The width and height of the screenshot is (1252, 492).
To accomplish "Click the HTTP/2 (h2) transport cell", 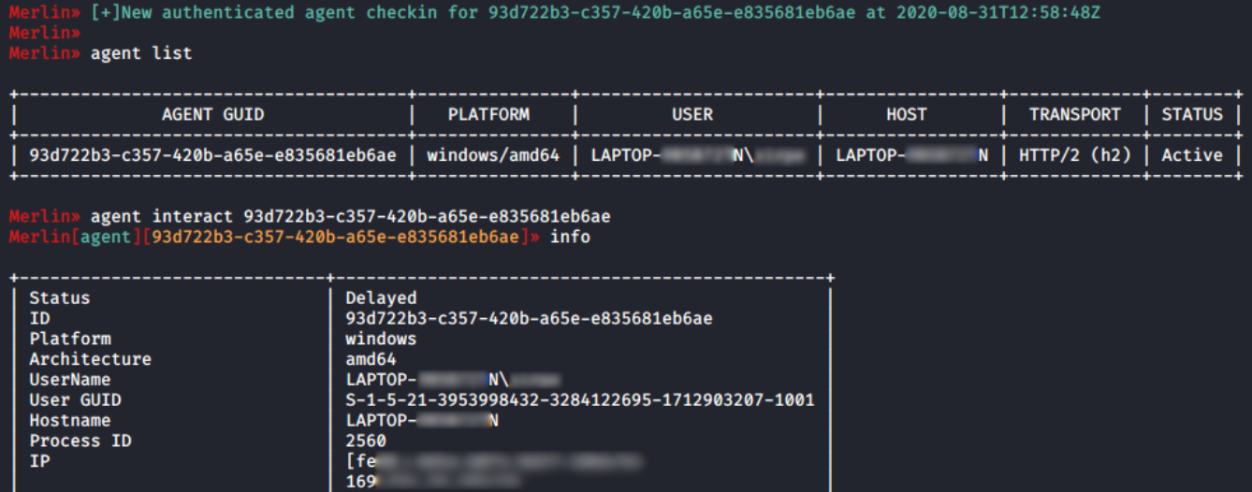I will coord(1074,155).
